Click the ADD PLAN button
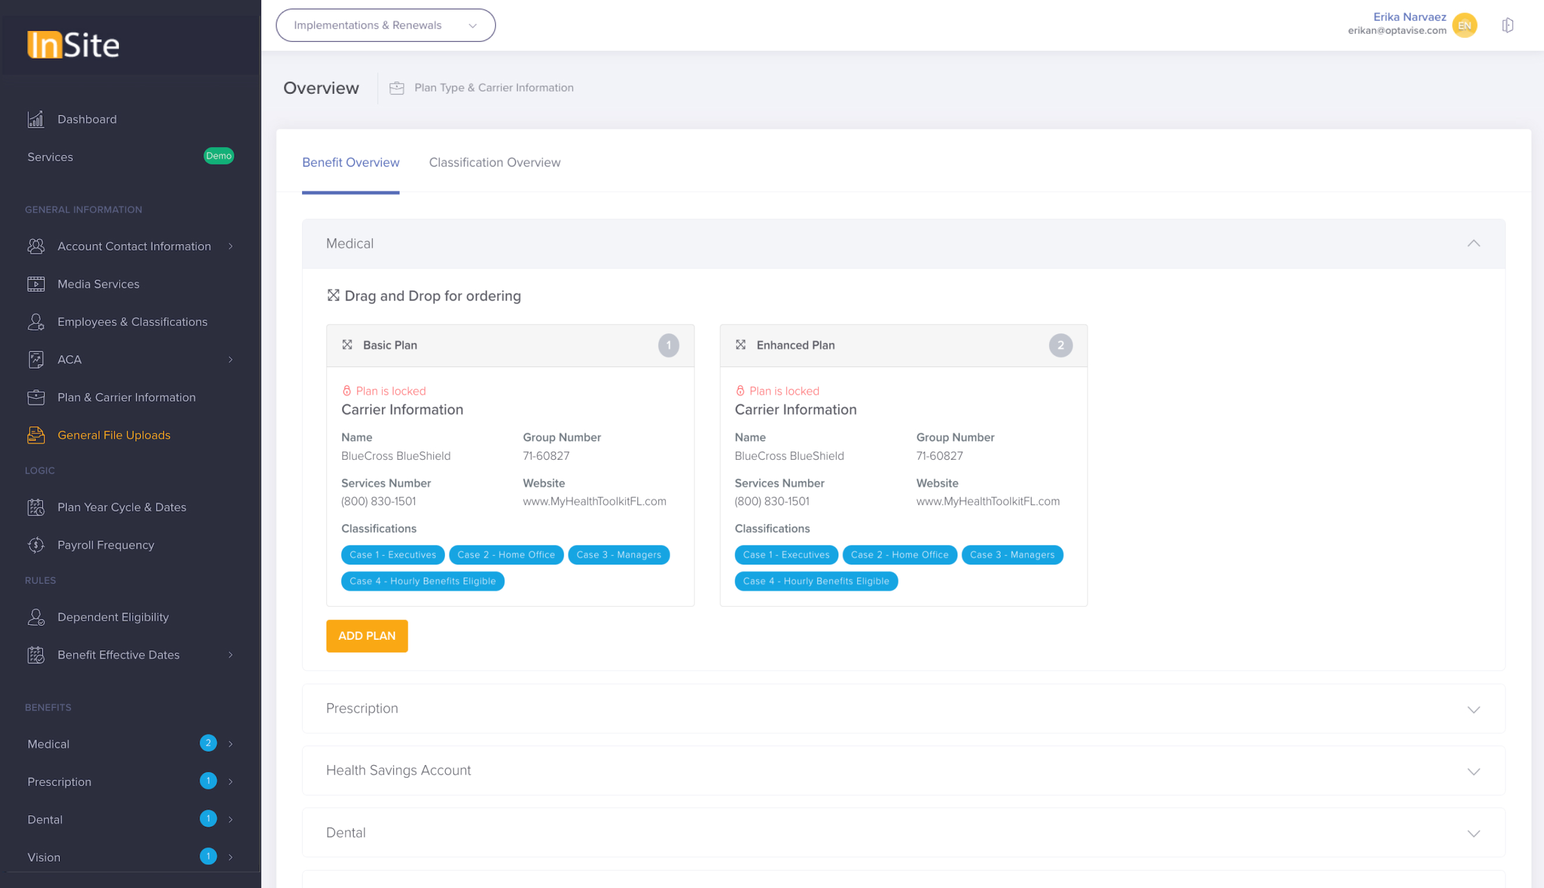 click(366, 636)
